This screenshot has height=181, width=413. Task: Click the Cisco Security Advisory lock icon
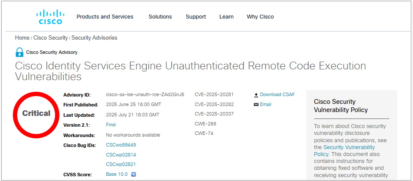coord(19,53)
